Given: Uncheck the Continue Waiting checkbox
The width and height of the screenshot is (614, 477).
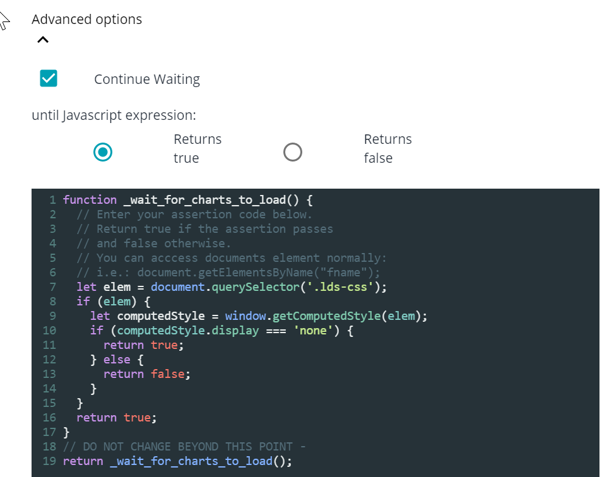Looking at the screenshot, I should 49,78.
